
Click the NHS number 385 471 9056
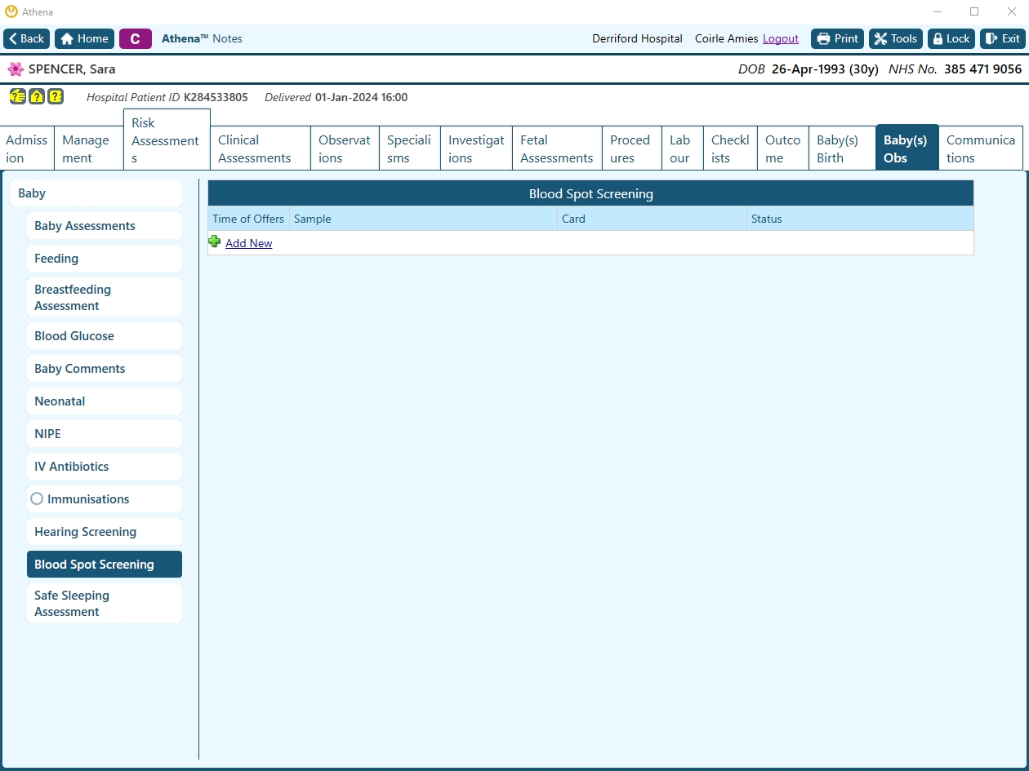click(982, 69)
